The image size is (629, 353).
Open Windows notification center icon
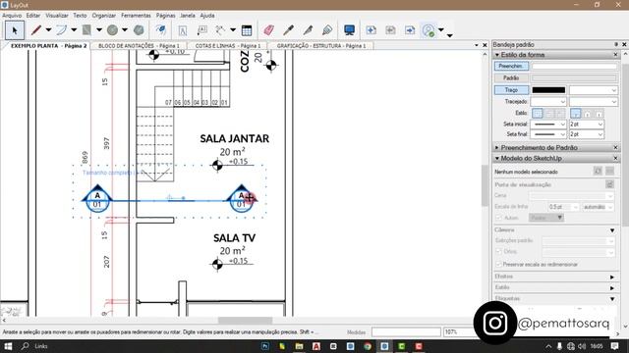pyautogui.click(x=614, y=346)
